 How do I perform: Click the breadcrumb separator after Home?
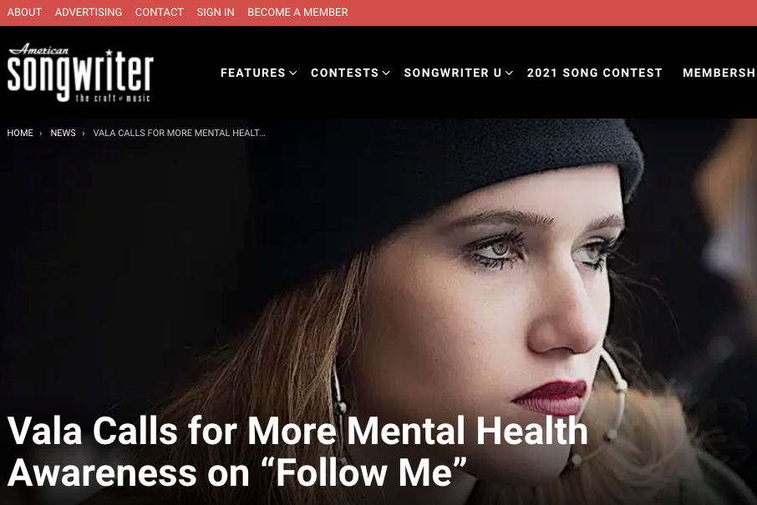(x=41, y=134)
